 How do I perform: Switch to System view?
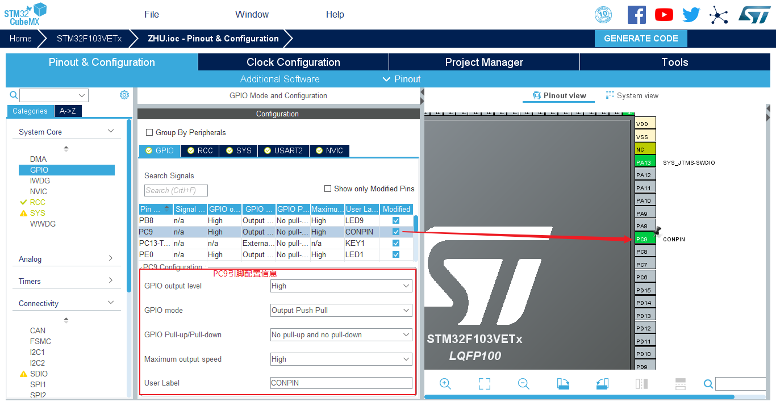pos(632,95)
